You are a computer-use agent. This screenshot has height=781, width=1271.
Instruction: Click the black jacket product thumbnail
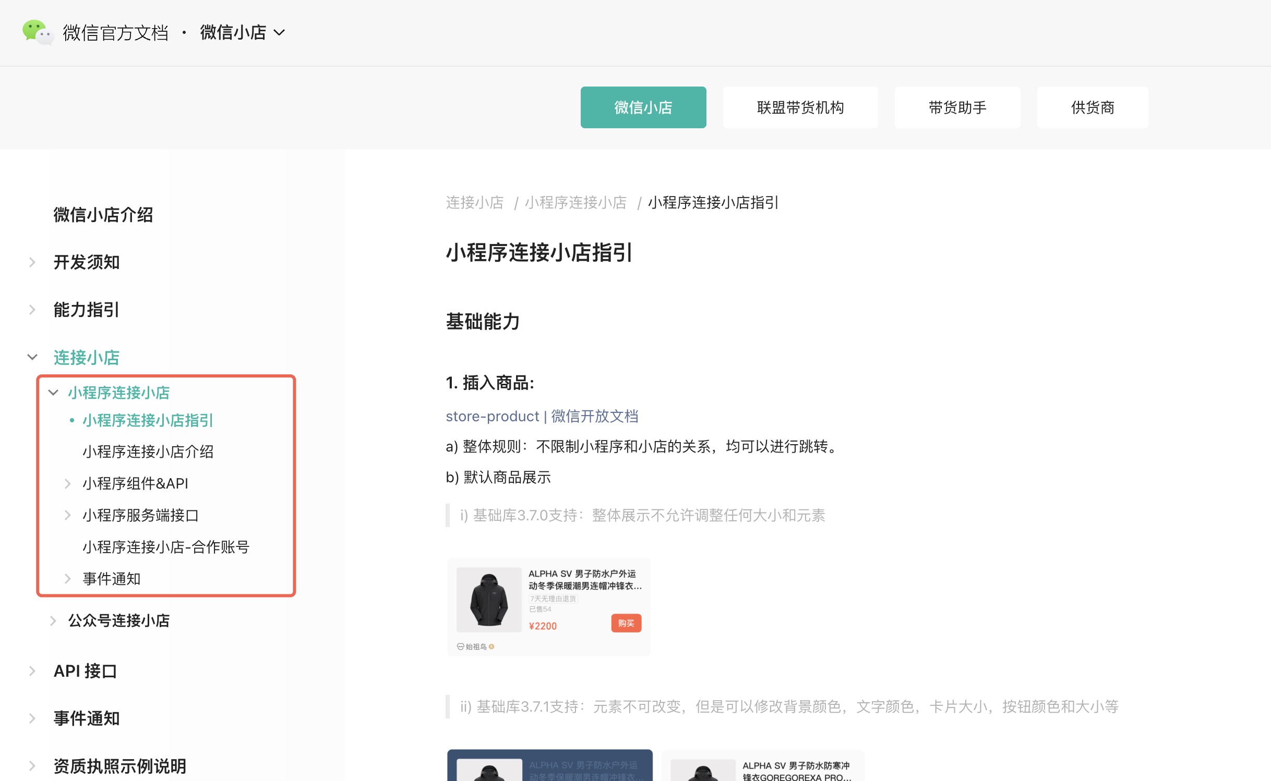click(489, 600)
